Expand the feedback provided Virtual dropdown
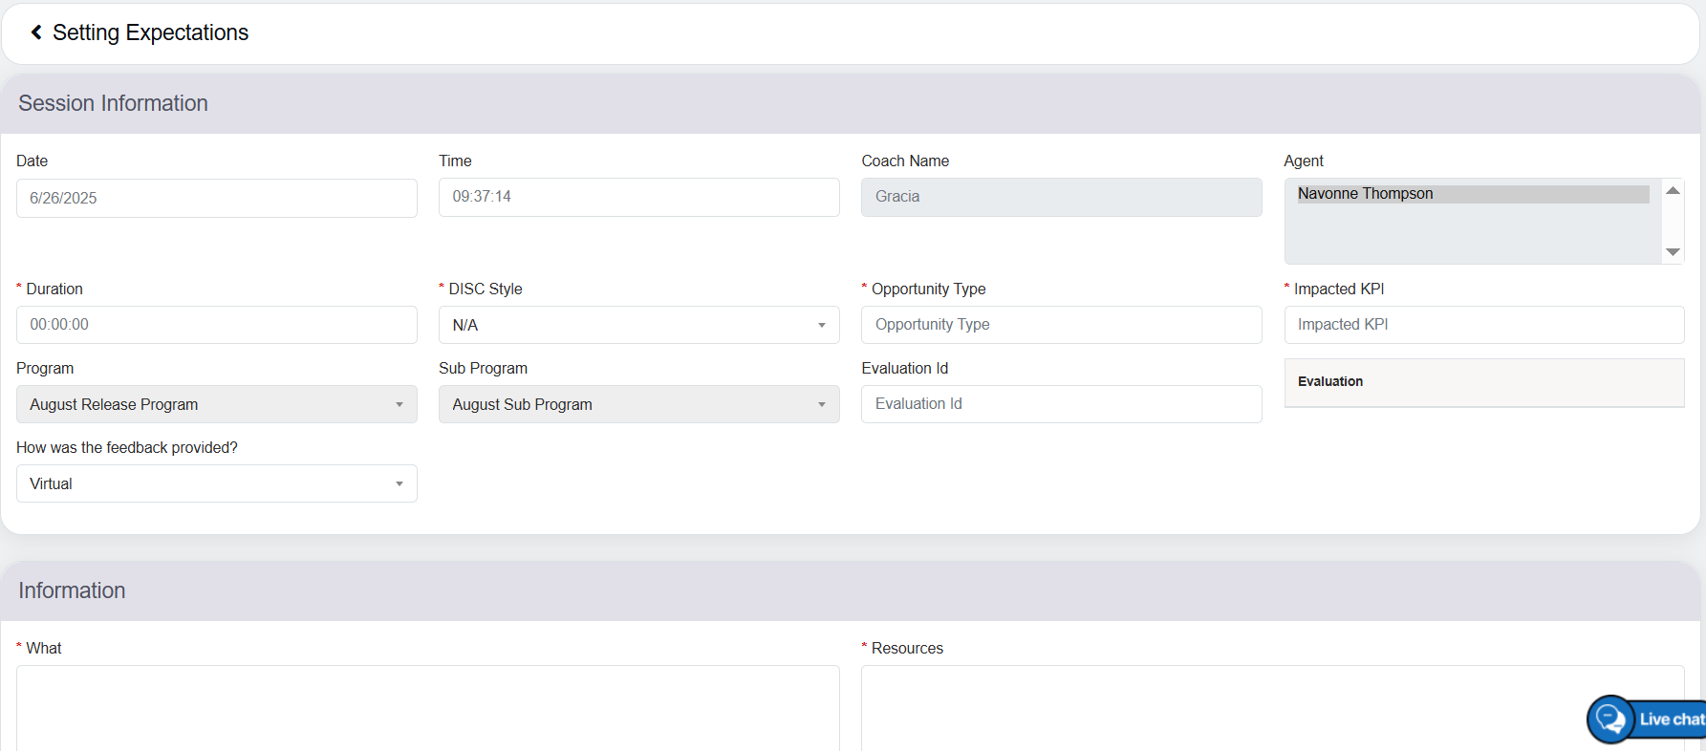This screenshot has width=1706, height=751. [216, 483]
